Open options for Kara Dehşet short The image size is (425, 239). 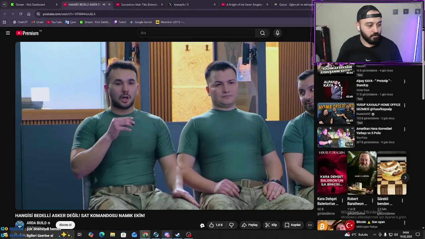click(x=342, y=200)
